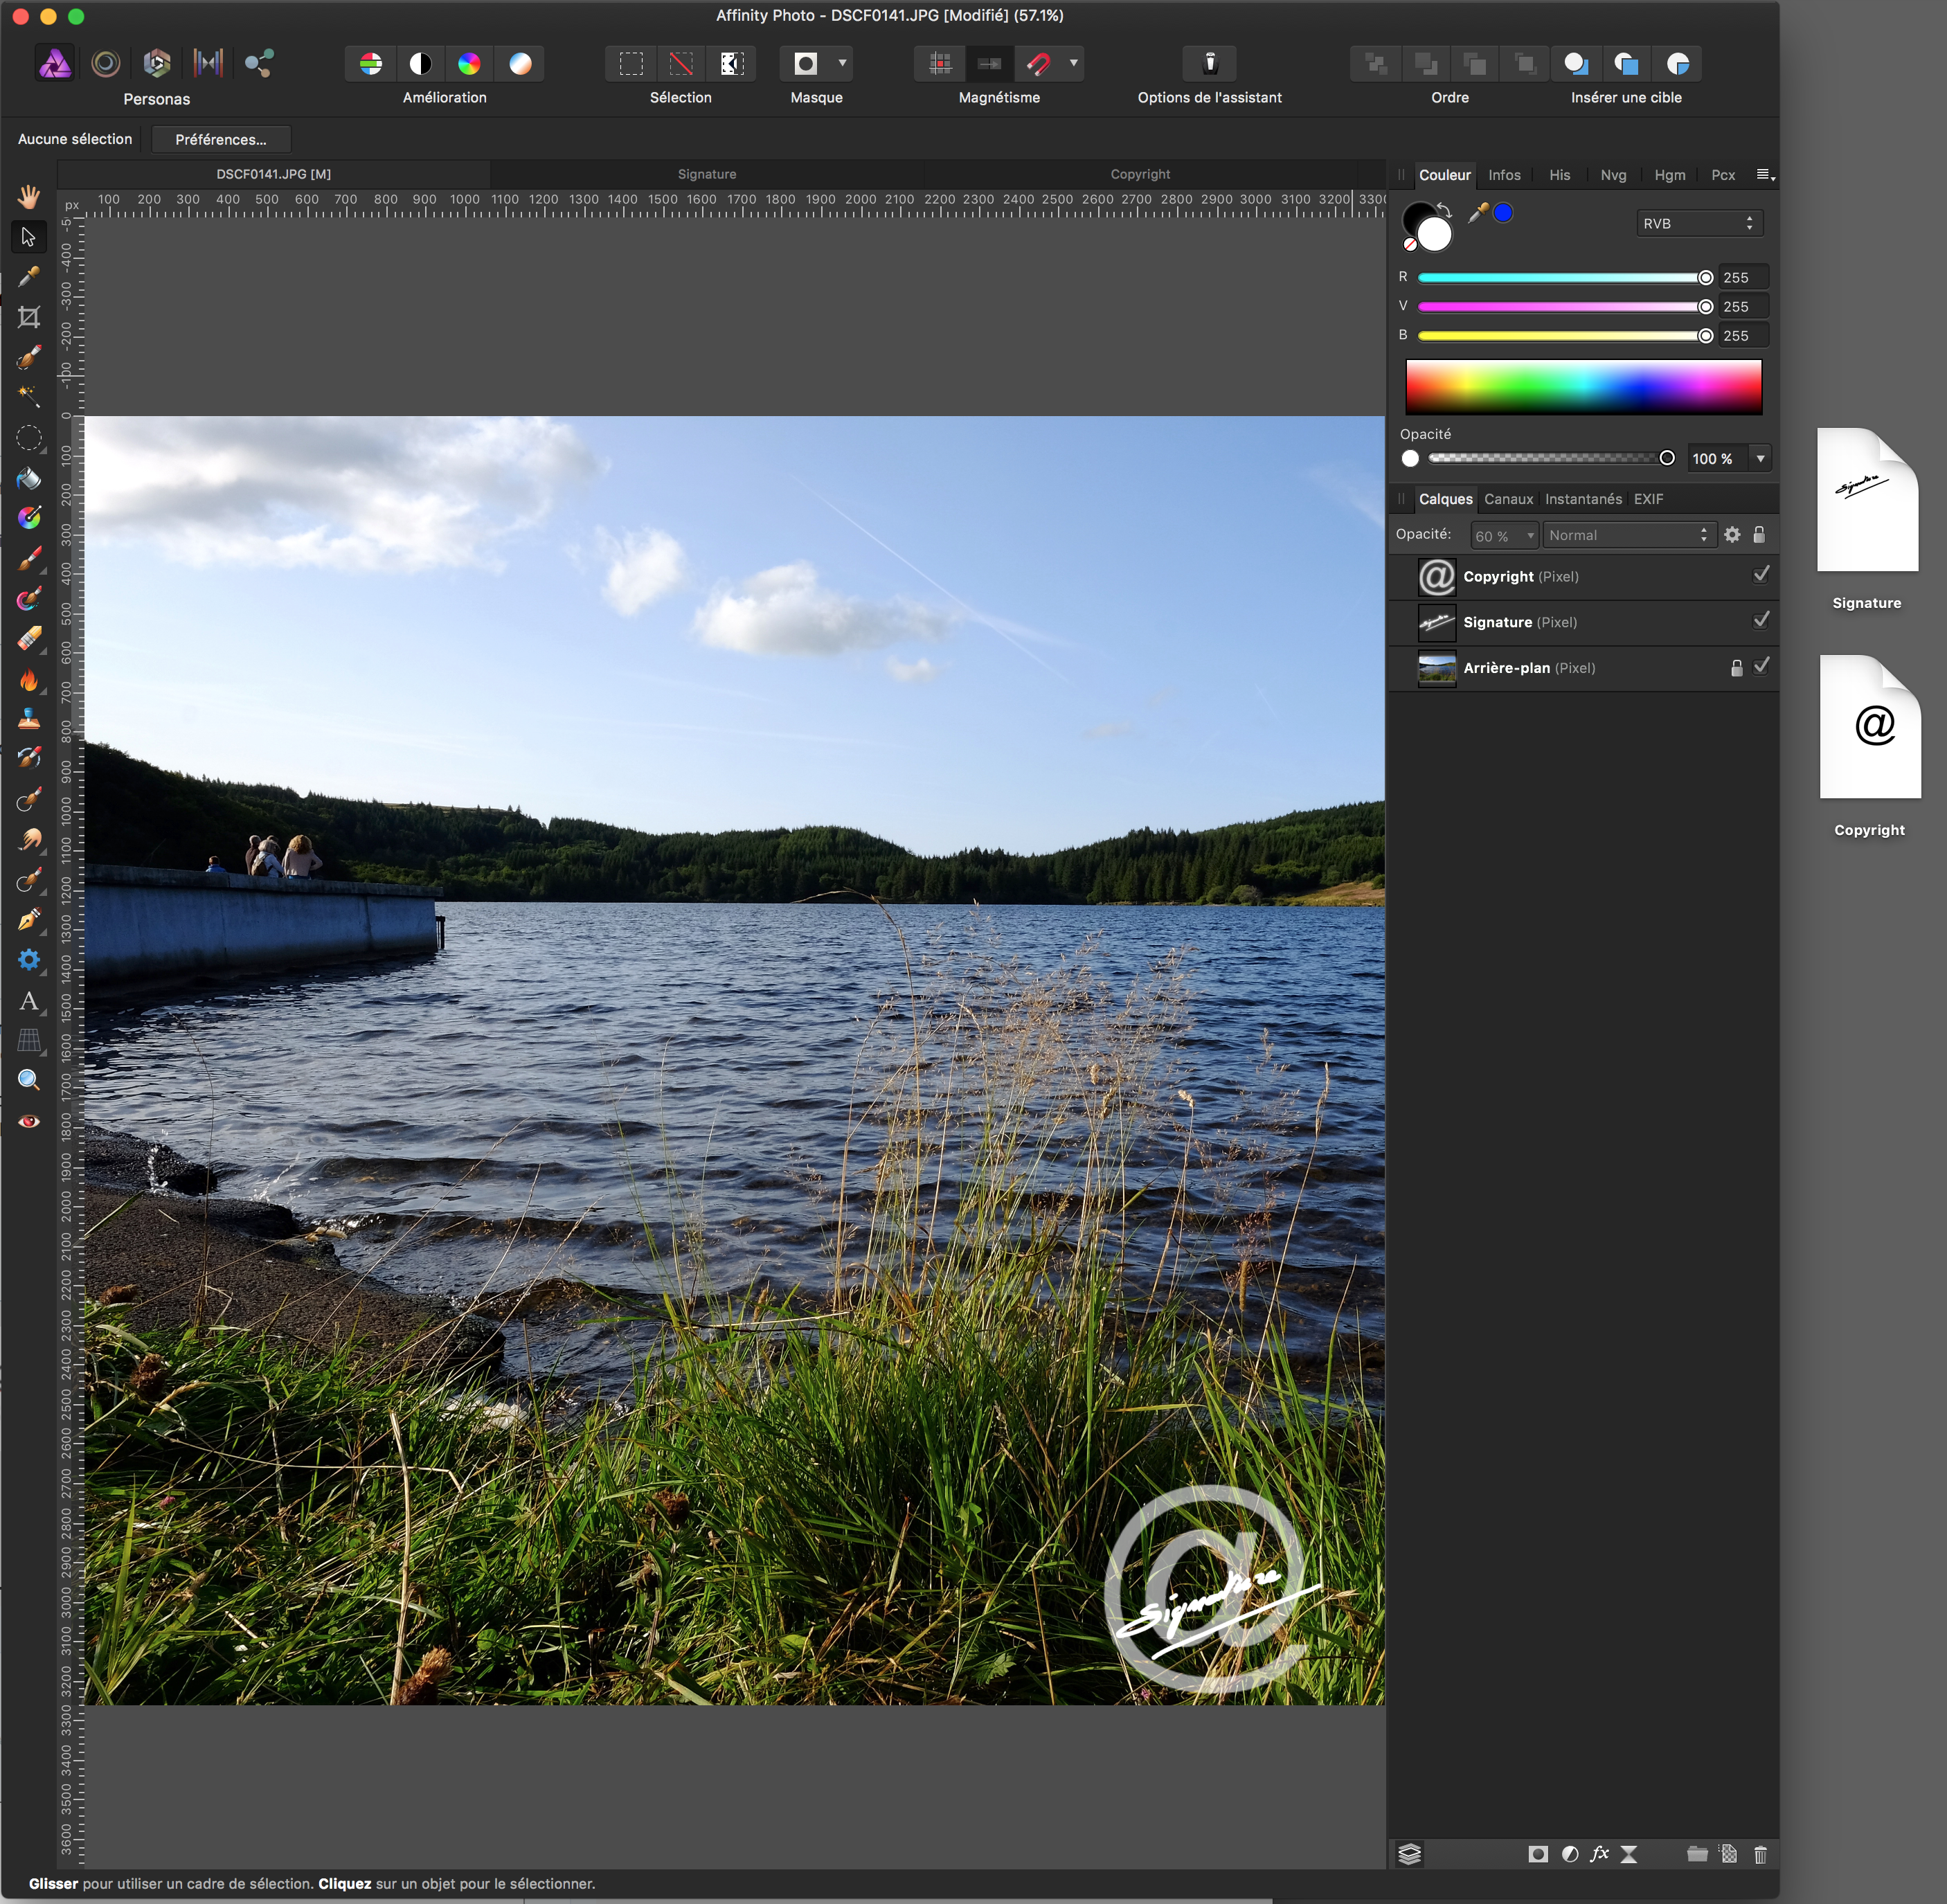
Task: Select the Red Eye removal tool
Action: pos(29,1121)
